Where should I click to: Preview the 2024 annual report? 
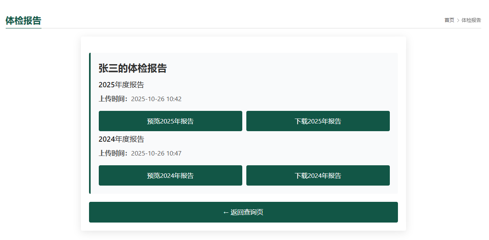170,175
